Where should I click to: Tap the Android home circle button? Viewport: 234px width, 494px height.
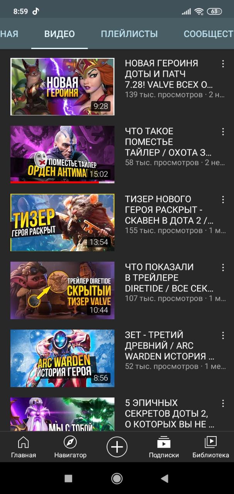117,479
